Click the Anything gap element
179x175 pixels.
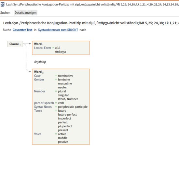[40, 62]
